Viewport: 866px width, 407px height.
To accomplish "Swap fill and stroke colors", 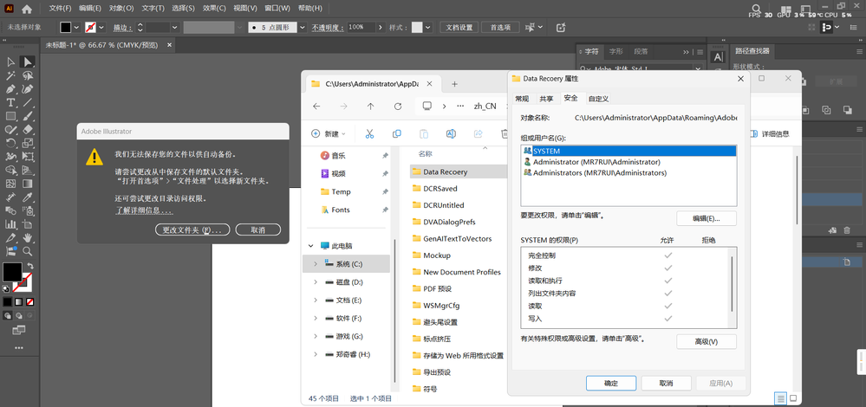I will 30,266.
